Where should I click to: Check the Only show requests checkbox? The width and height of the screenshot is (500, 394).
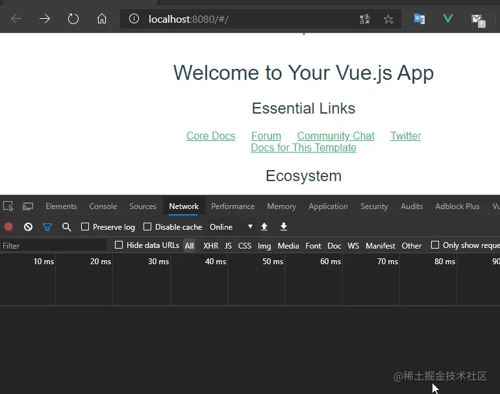pos(435,245)
